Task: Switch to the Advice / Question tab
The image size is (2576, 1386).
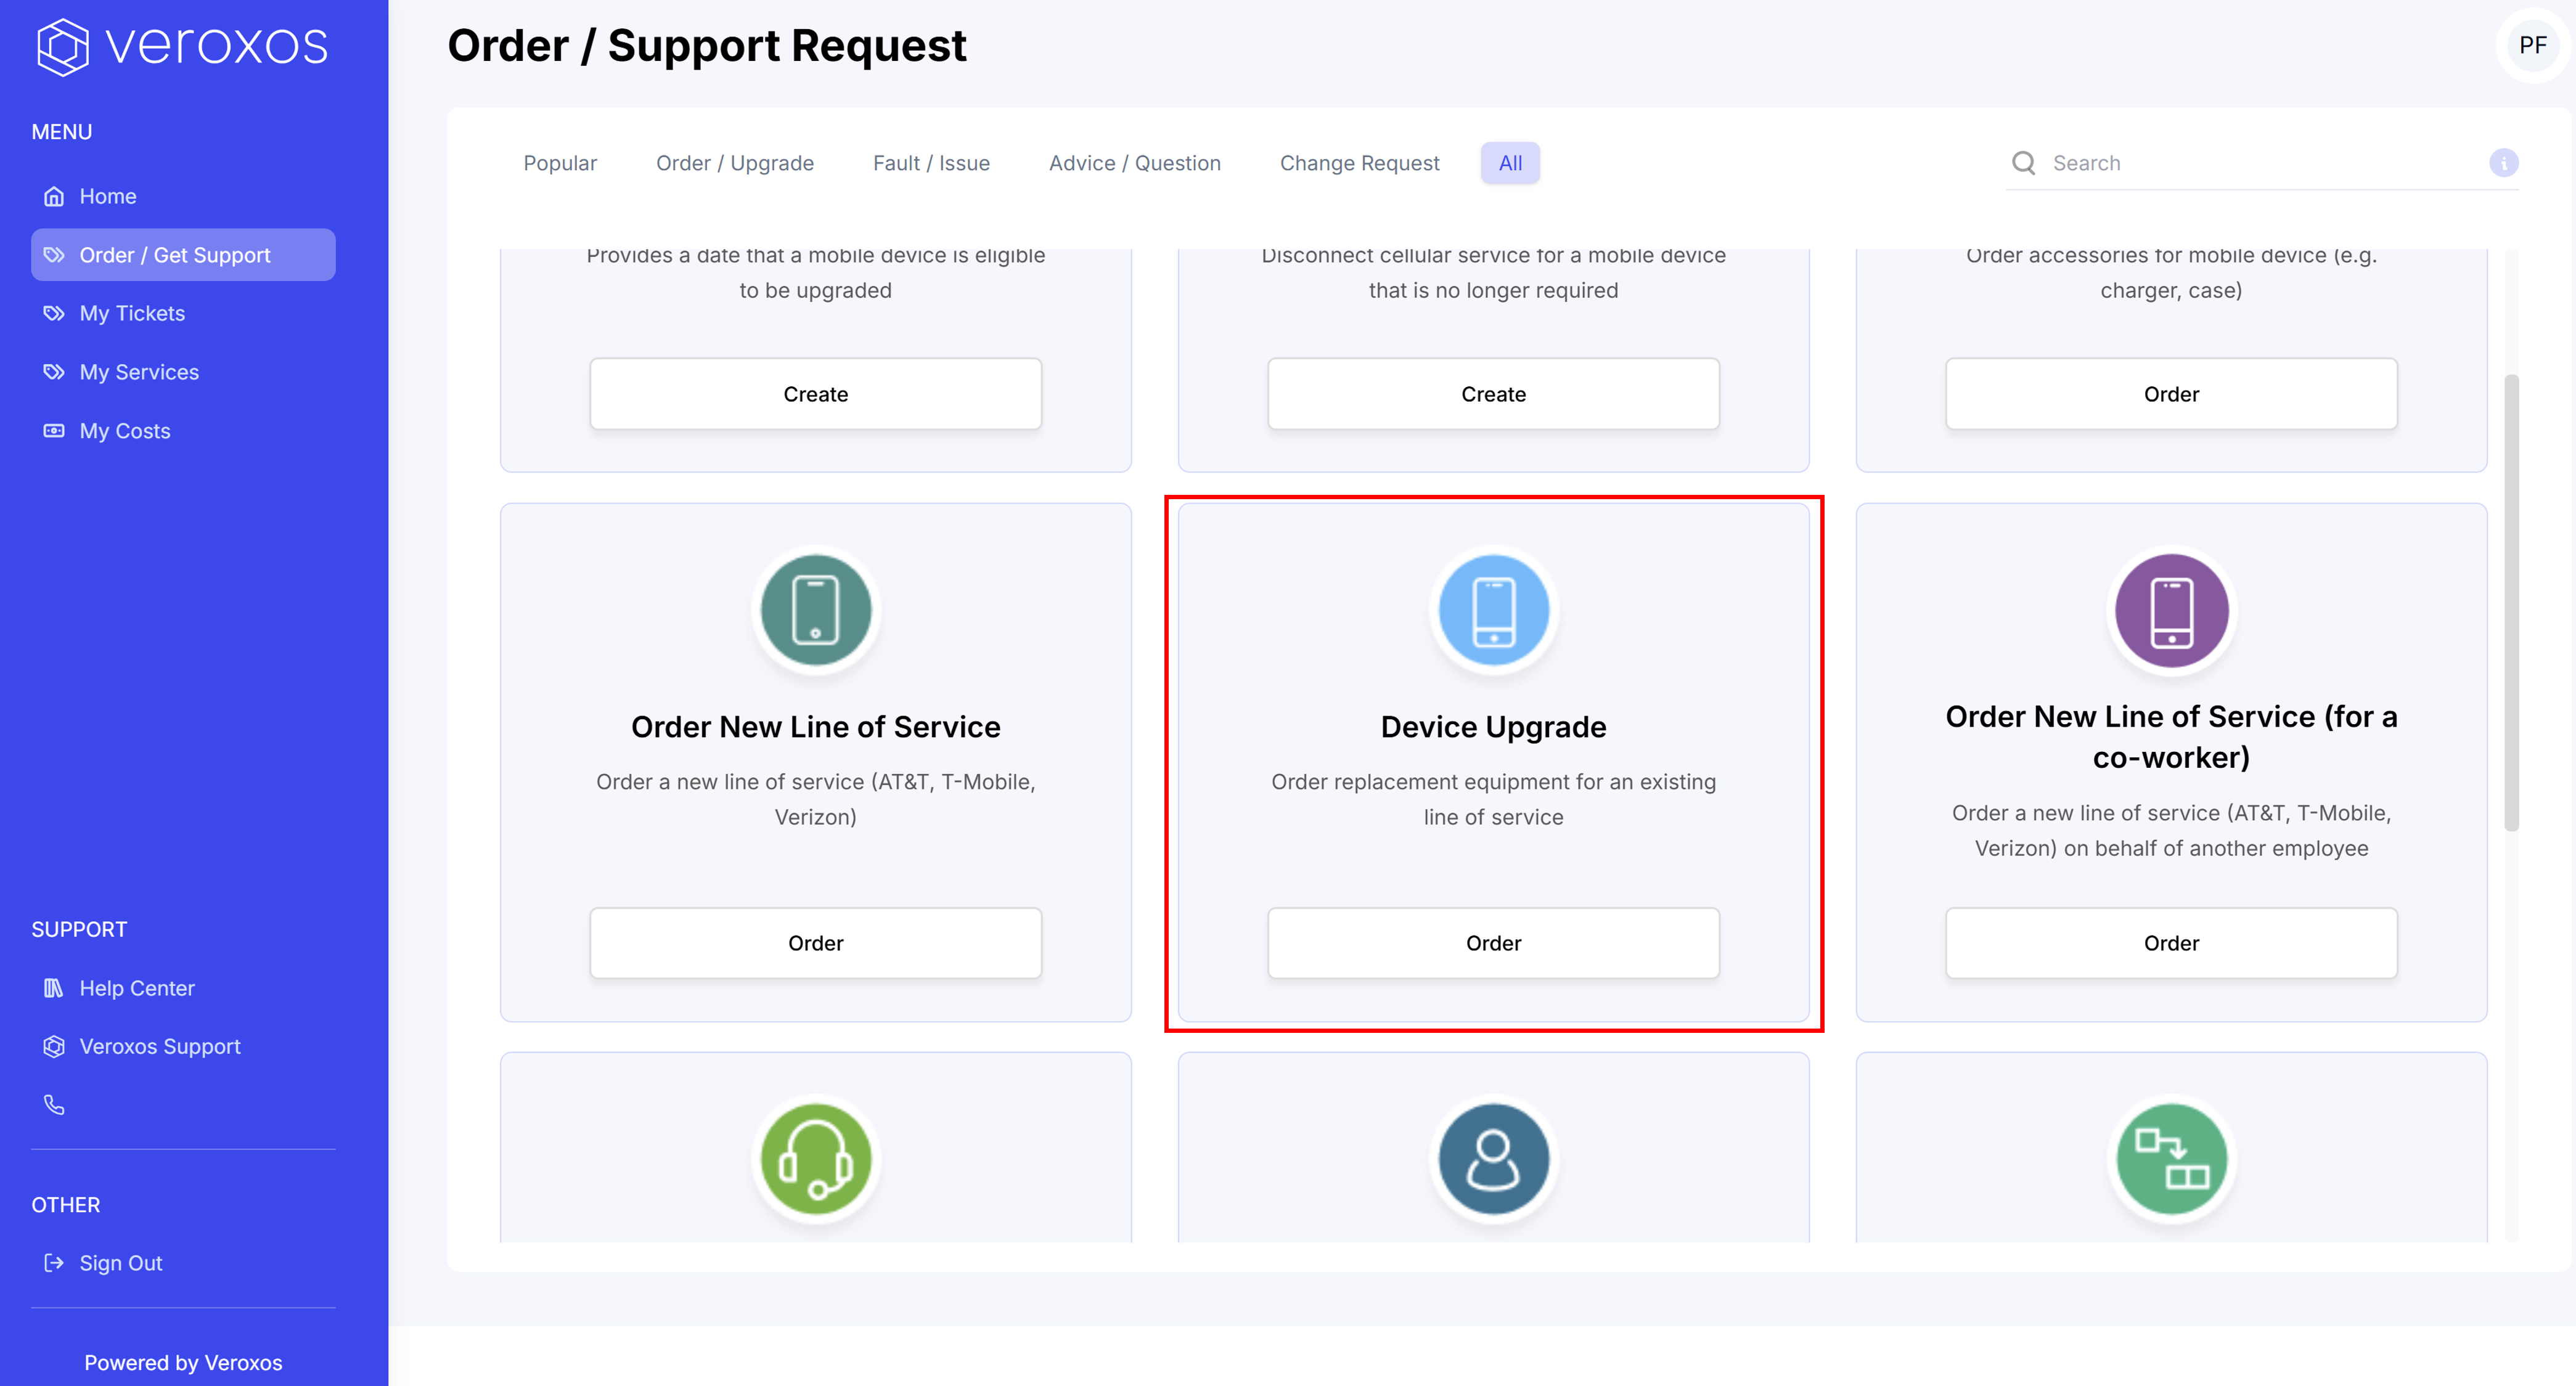Action: [x=1134, y=163]
